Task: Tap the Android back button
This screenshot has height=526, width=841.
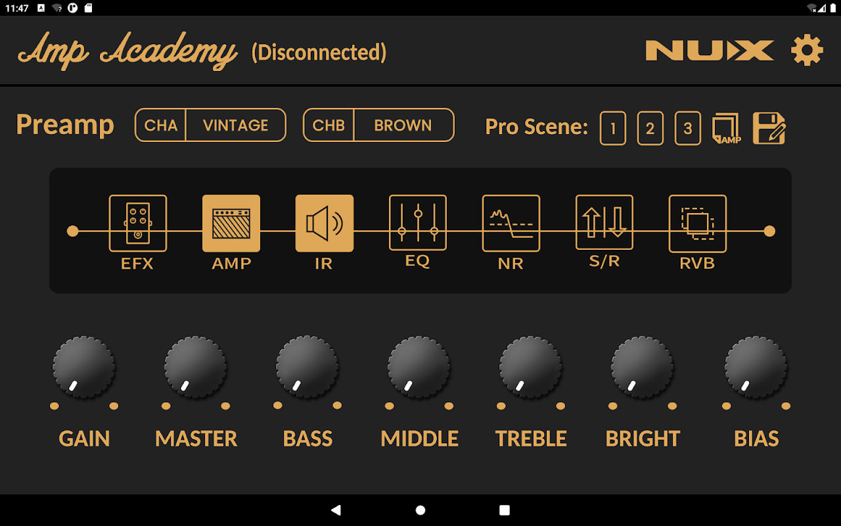Action: pyautogui.click(x=336, y=510)
